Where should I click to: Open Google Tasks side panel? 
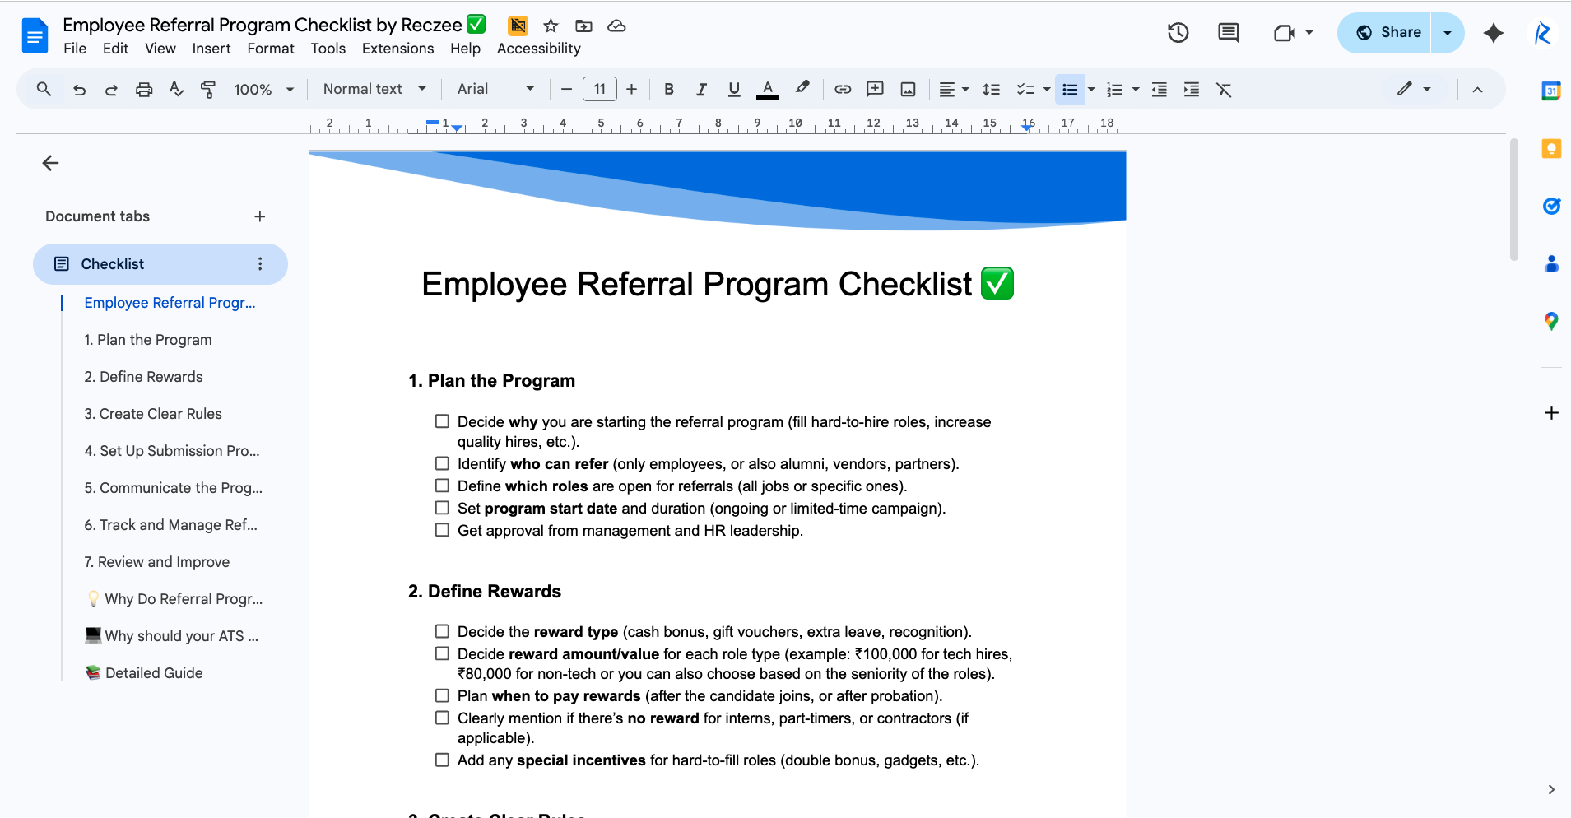click(x=1551, y=206)
